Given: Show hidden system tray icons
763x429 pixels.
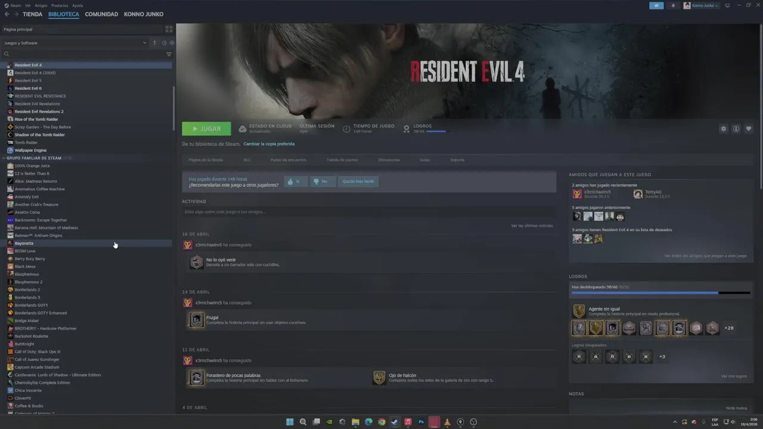Looking at the screenshot, I should [x=675, y=422].
